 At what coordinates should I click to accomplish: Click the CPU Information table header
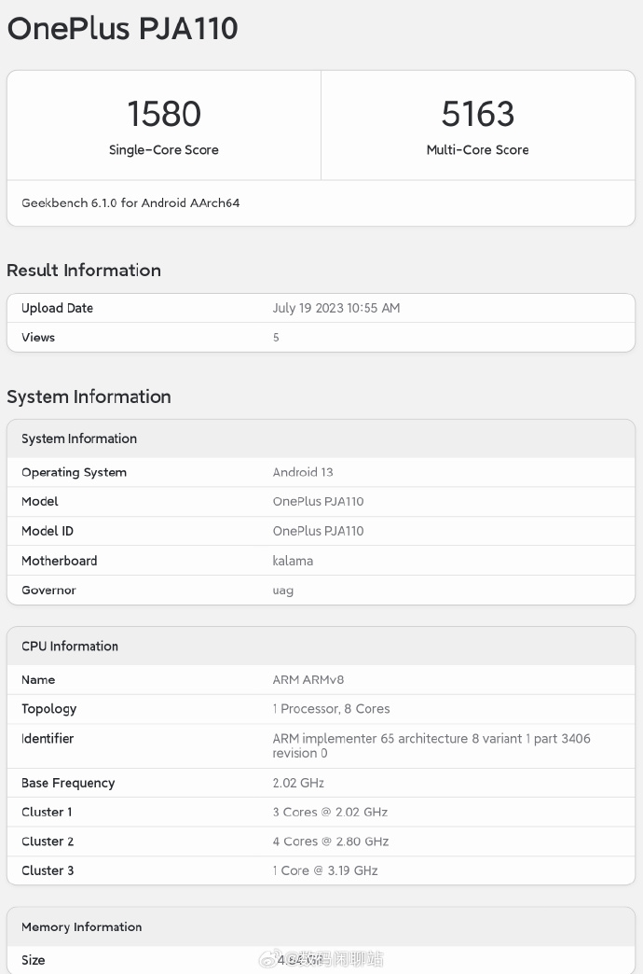[x=70, y=646]
